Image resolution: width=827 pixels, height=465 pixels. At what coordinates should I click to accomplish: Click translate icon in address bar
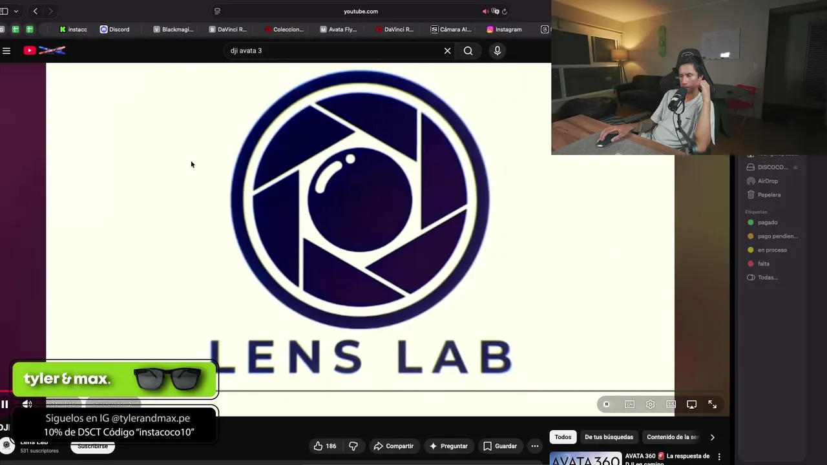click(495, 11)
